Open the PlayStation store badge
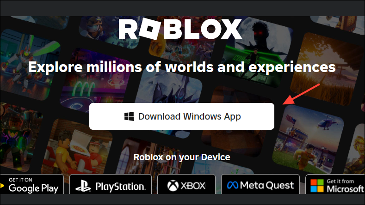The width and height of the screenshot is (365, 205). coord(111,184)
